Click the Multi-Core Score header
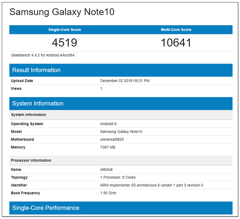Image resolution: width=240 pixels, height=219 pixels. point(176,30)
